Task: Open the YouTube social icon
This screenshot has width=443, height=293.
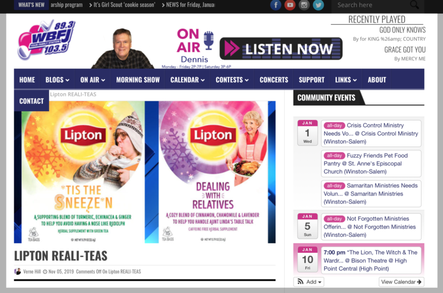Action: [x=290, y=5]
